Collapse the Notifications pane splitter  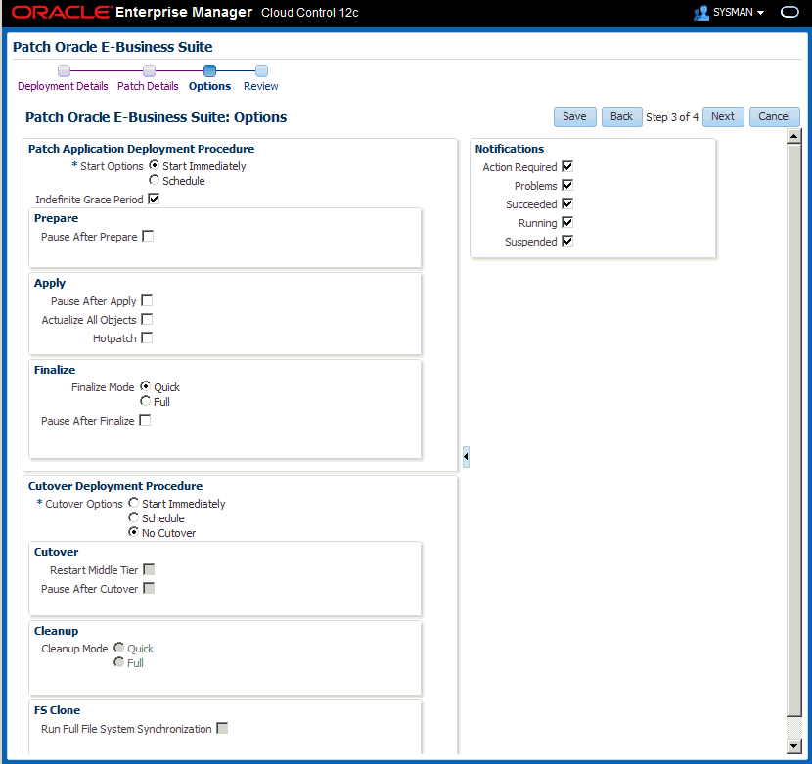466,456
